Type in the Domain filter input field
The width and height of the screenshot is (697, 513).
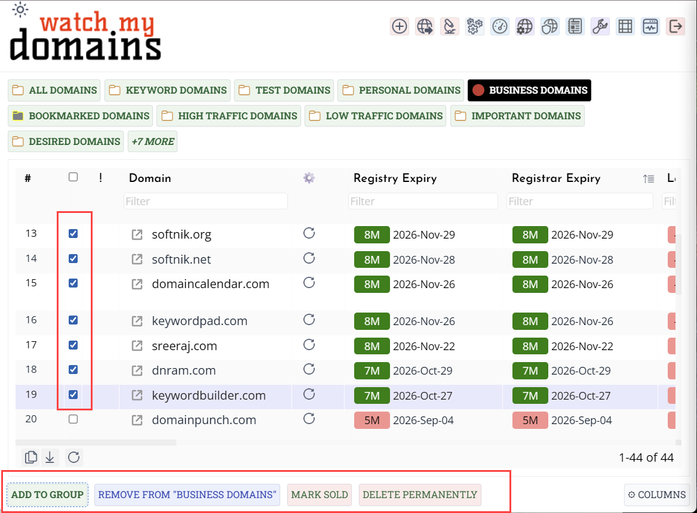pos(205,201)
